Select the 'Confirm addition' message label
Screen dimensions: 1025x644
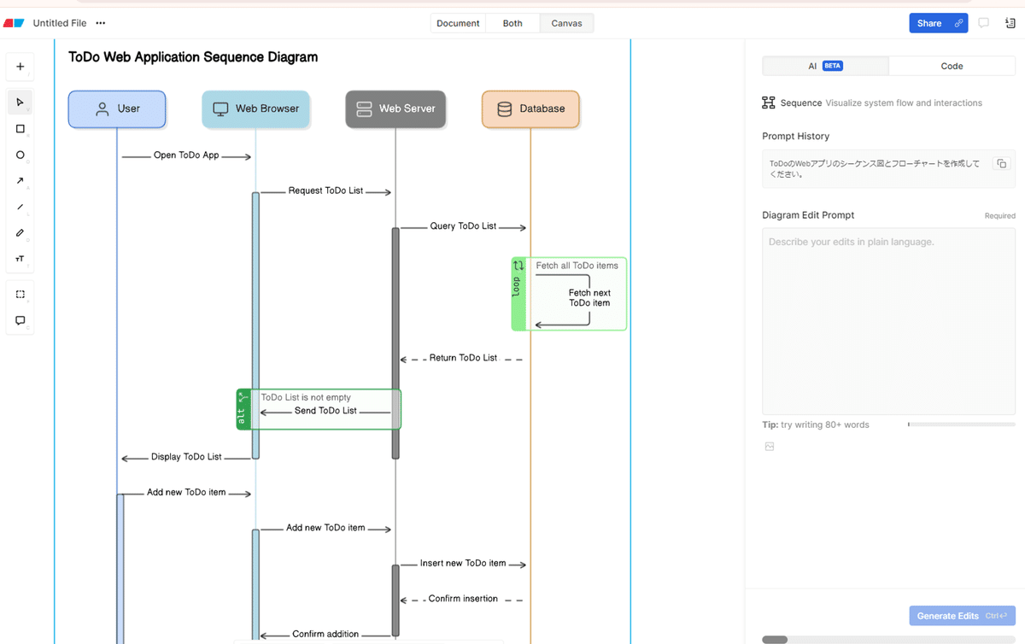(x=325, y=635)
